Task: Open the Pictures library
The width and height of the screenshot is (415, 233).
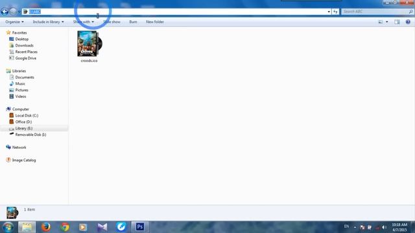Action: point(21,90)
